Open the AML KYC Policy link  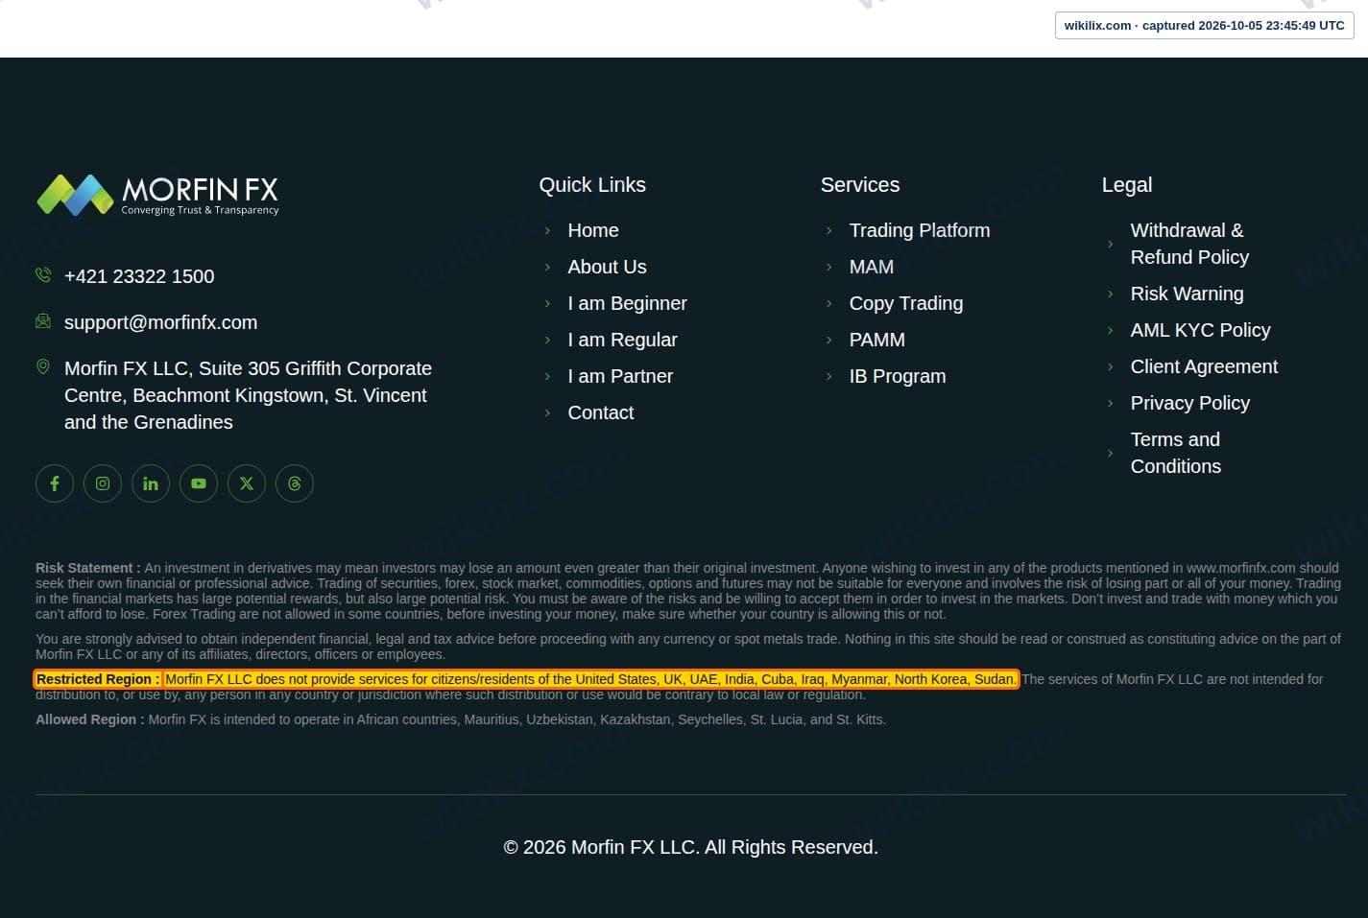1200,330
